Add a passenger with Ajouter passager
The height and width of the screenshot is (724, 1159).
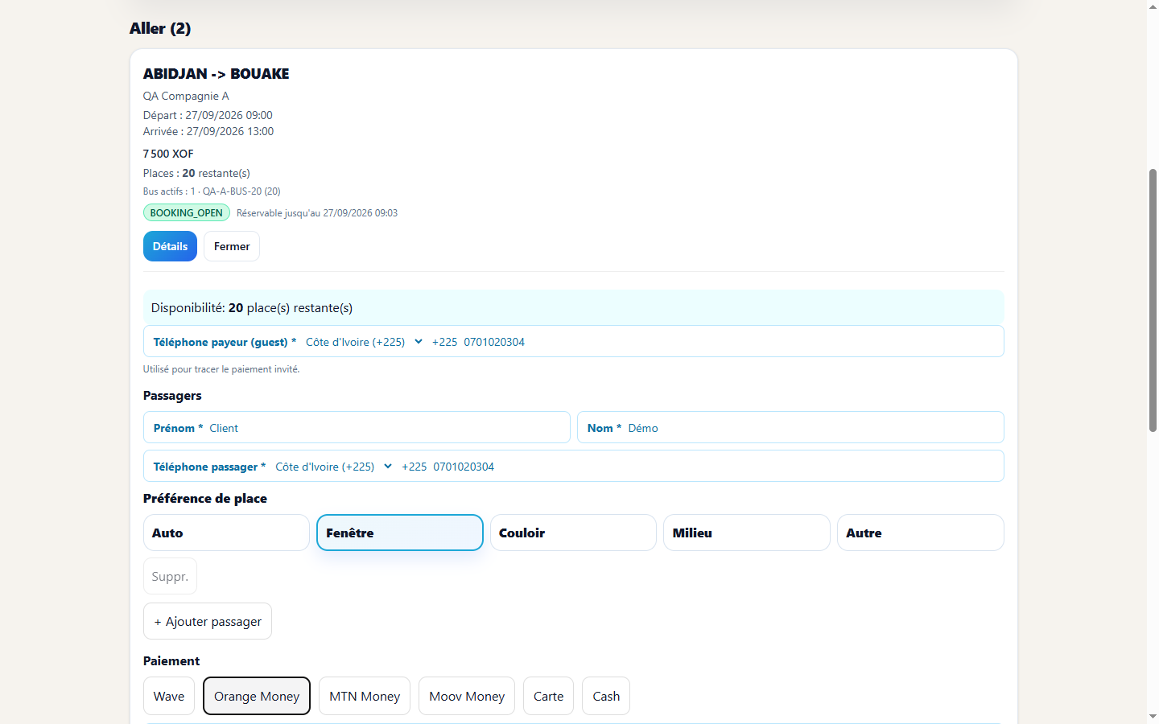click(208, 621)
